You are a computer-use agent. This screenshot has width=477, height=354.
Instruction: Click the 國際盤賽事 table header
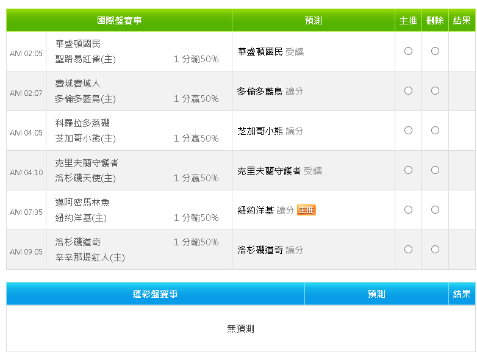(120, 20)
